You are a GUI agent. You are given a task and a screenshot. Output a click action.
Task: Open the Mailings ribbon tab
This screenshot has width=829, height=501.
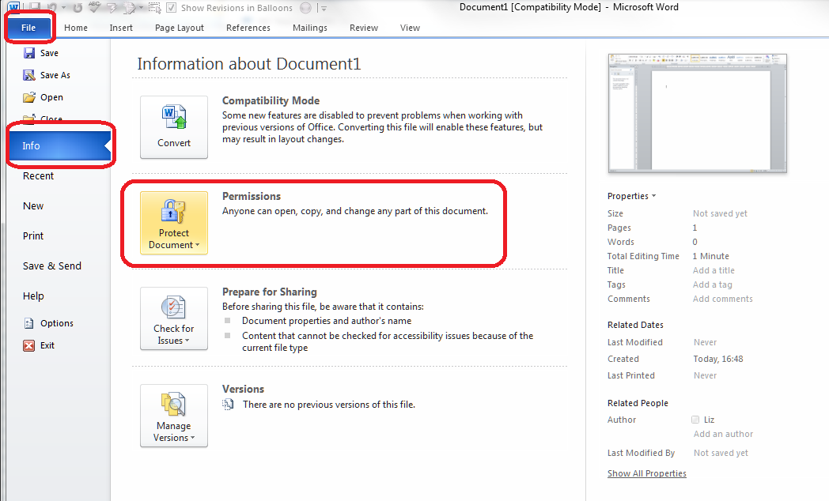pos(309,28)
